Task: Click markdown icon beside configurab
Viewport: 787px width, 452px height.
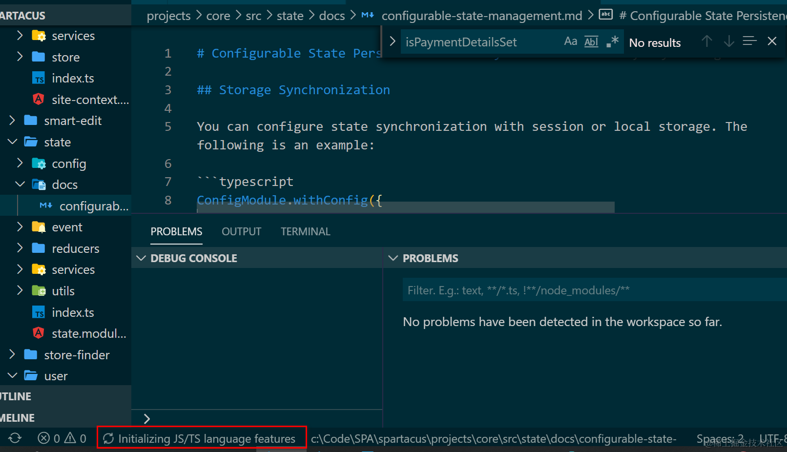Action: pos(46,205)
